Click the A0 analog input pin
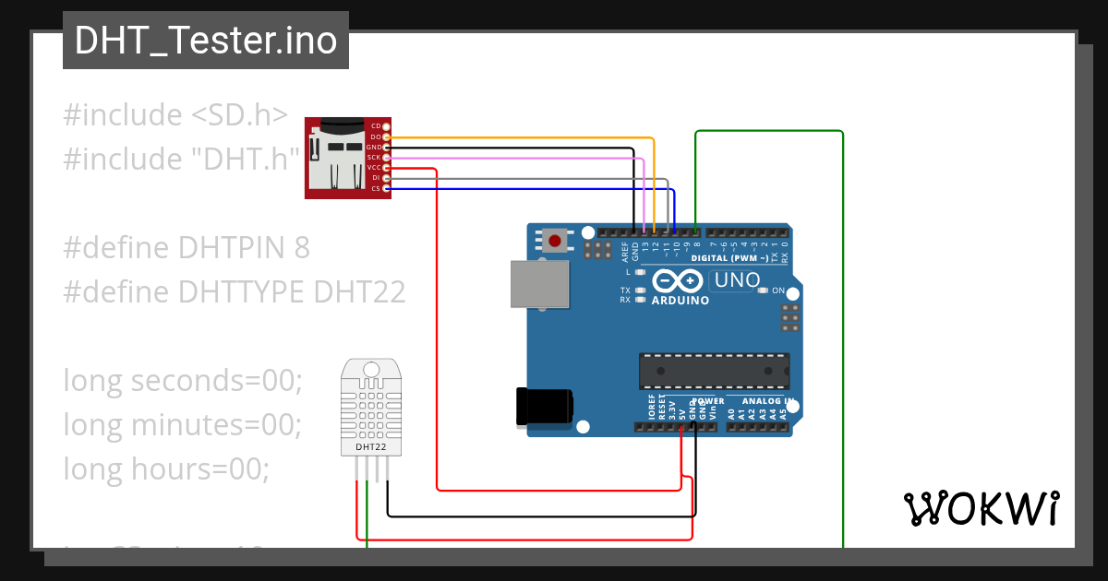 732,427
